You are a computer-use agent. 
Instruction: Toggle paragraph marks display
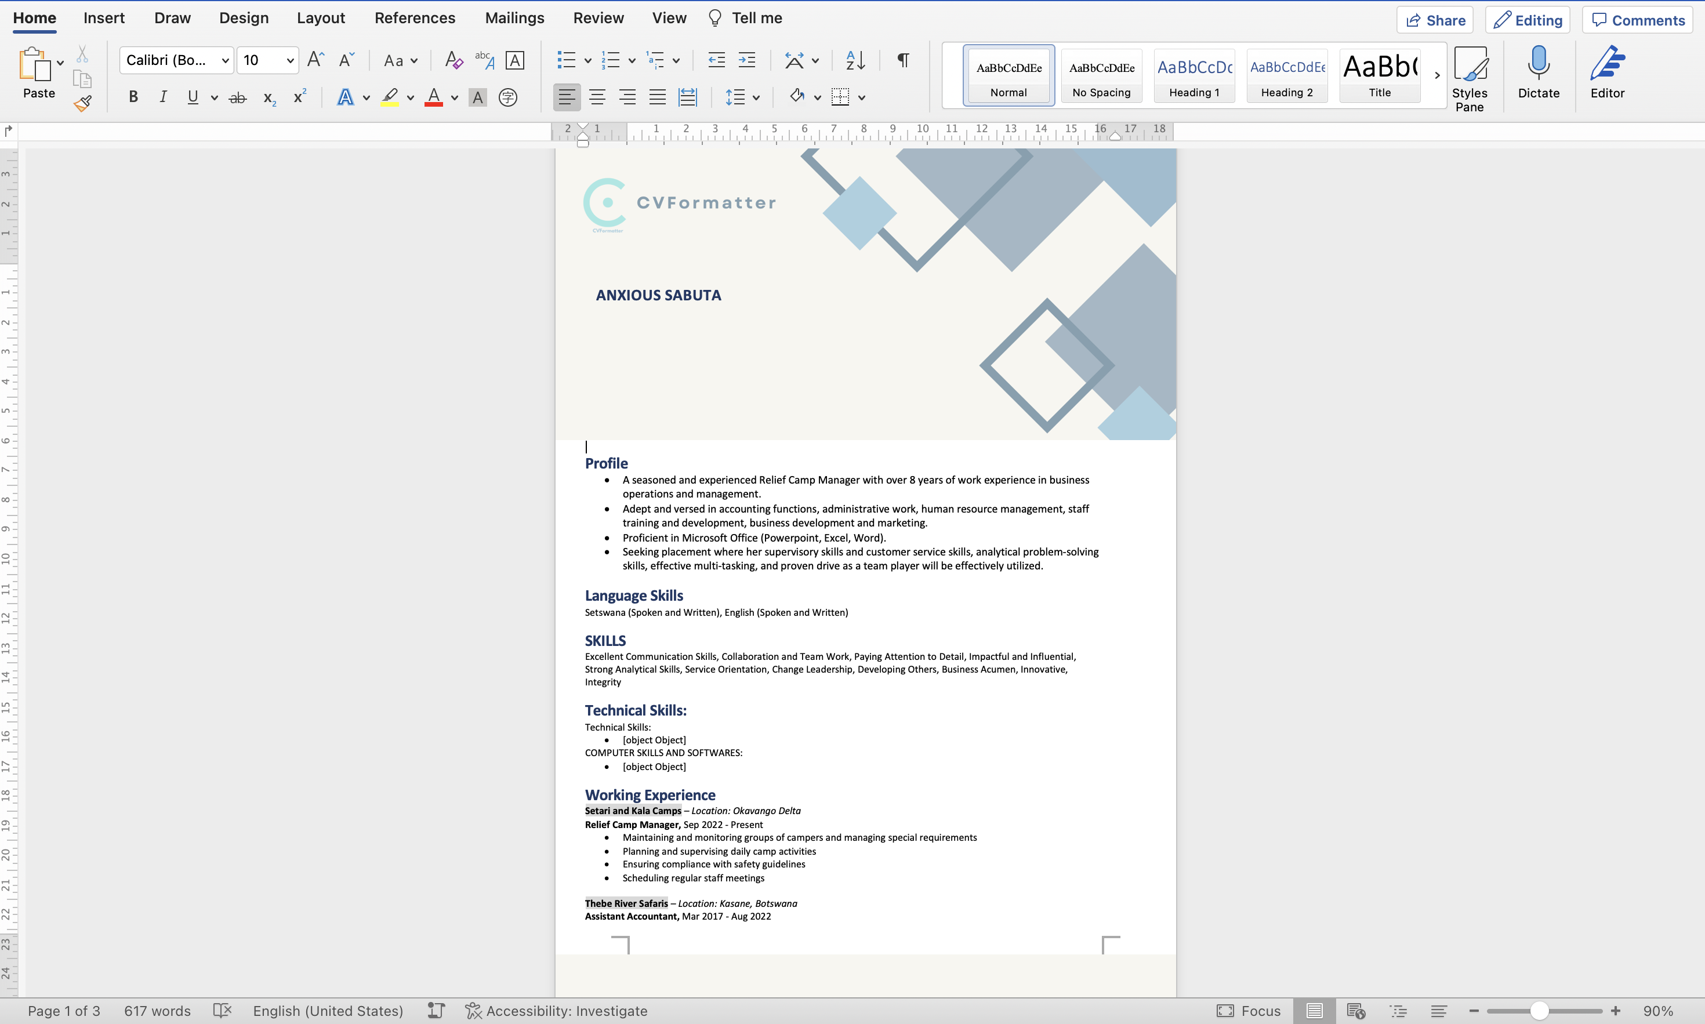point(902,61)
